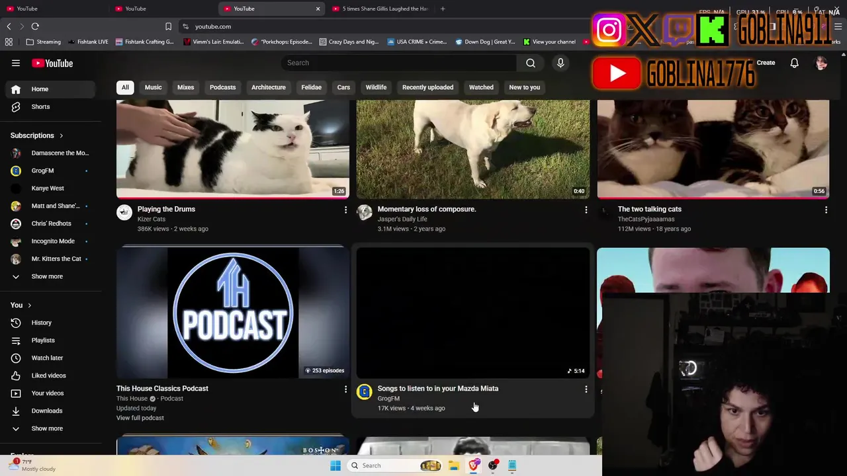
Task: Start voice search with microphone icon
Action: (560, 63)
